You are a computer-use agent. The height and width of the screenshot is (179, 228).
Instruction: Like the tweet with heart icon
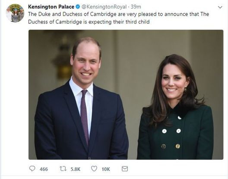[94, 169]
